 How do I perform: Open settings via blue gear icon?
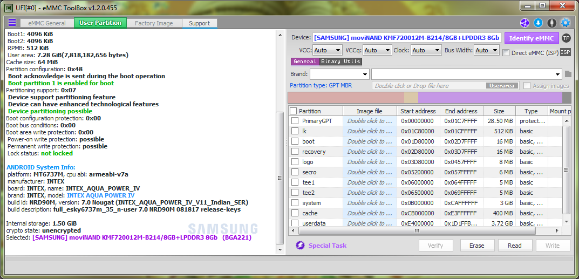566,23
